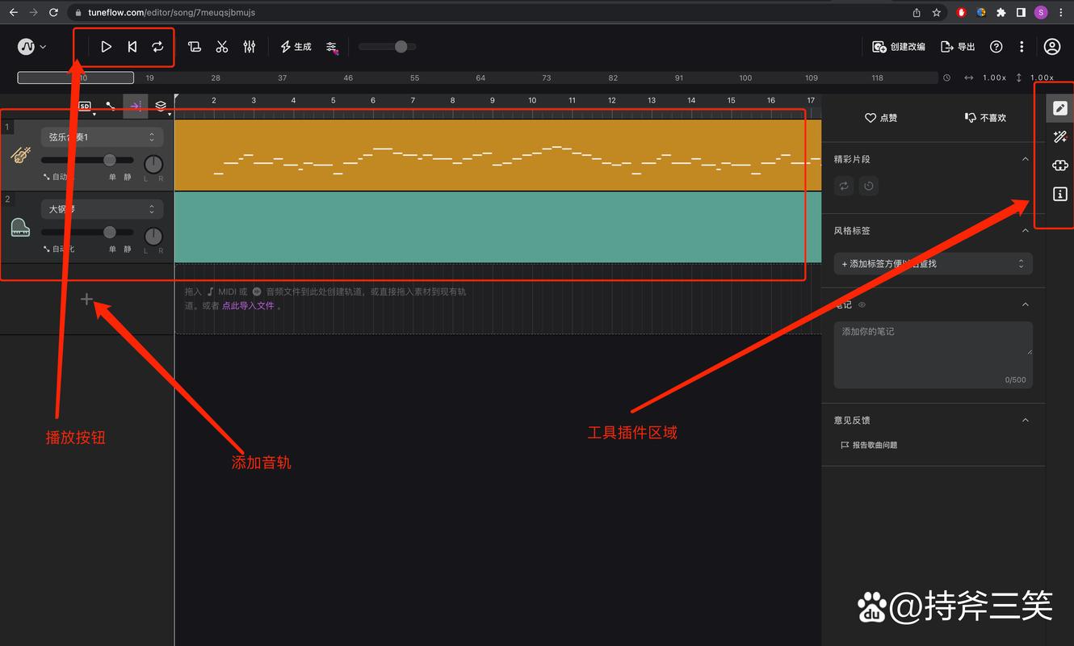Click the reset clock icon under 精彩片段
1074x646 pixels.
tap(869, 186)
